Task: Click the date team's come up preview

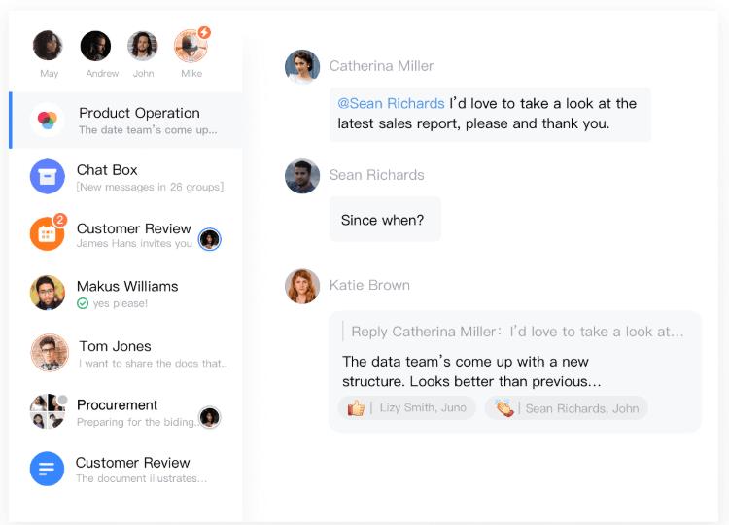Action: 148,130
